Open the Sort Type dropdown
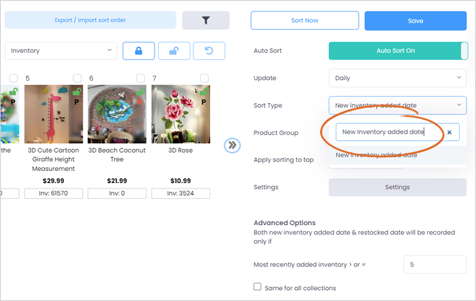476x301 pixels. (397, 105)
